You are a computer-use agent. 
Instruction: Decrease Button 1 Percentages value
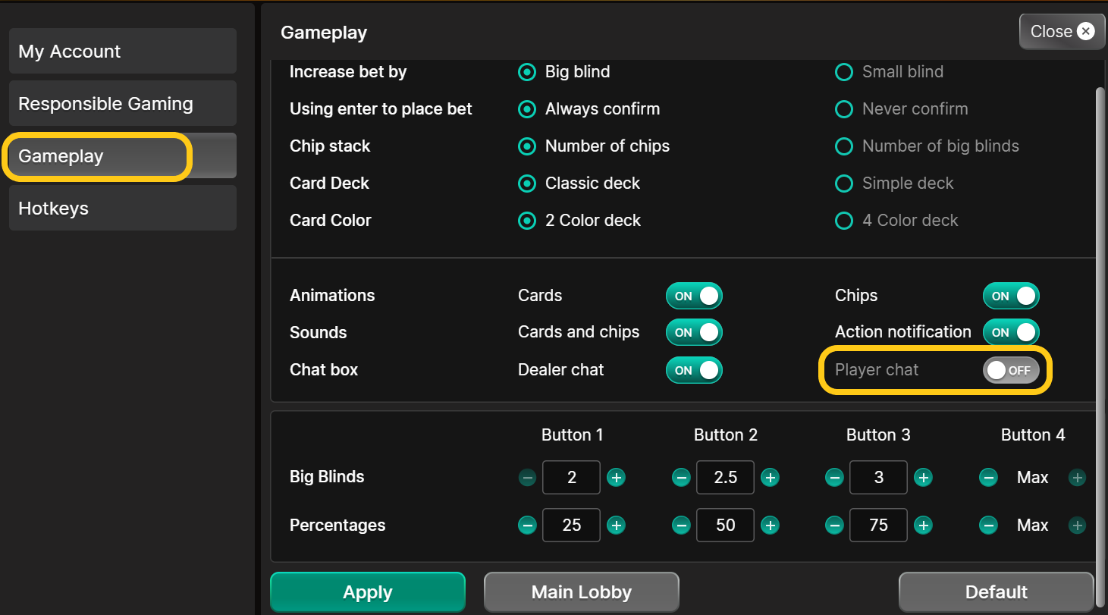click(x=527, y=525)
